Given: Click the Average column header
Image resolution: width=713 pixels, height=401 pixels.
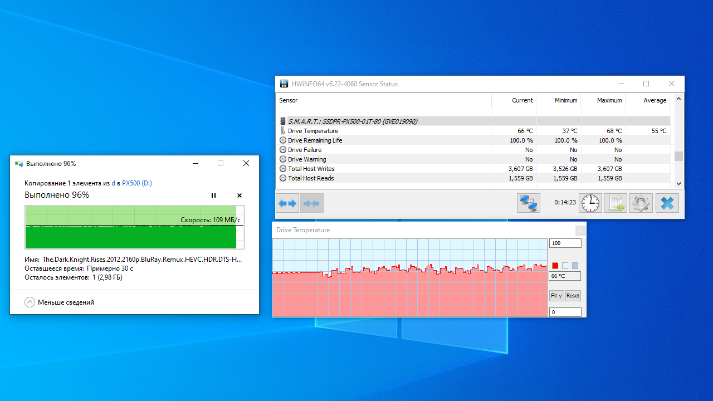Looking at the screenshot, I should (x=648, y=100).
